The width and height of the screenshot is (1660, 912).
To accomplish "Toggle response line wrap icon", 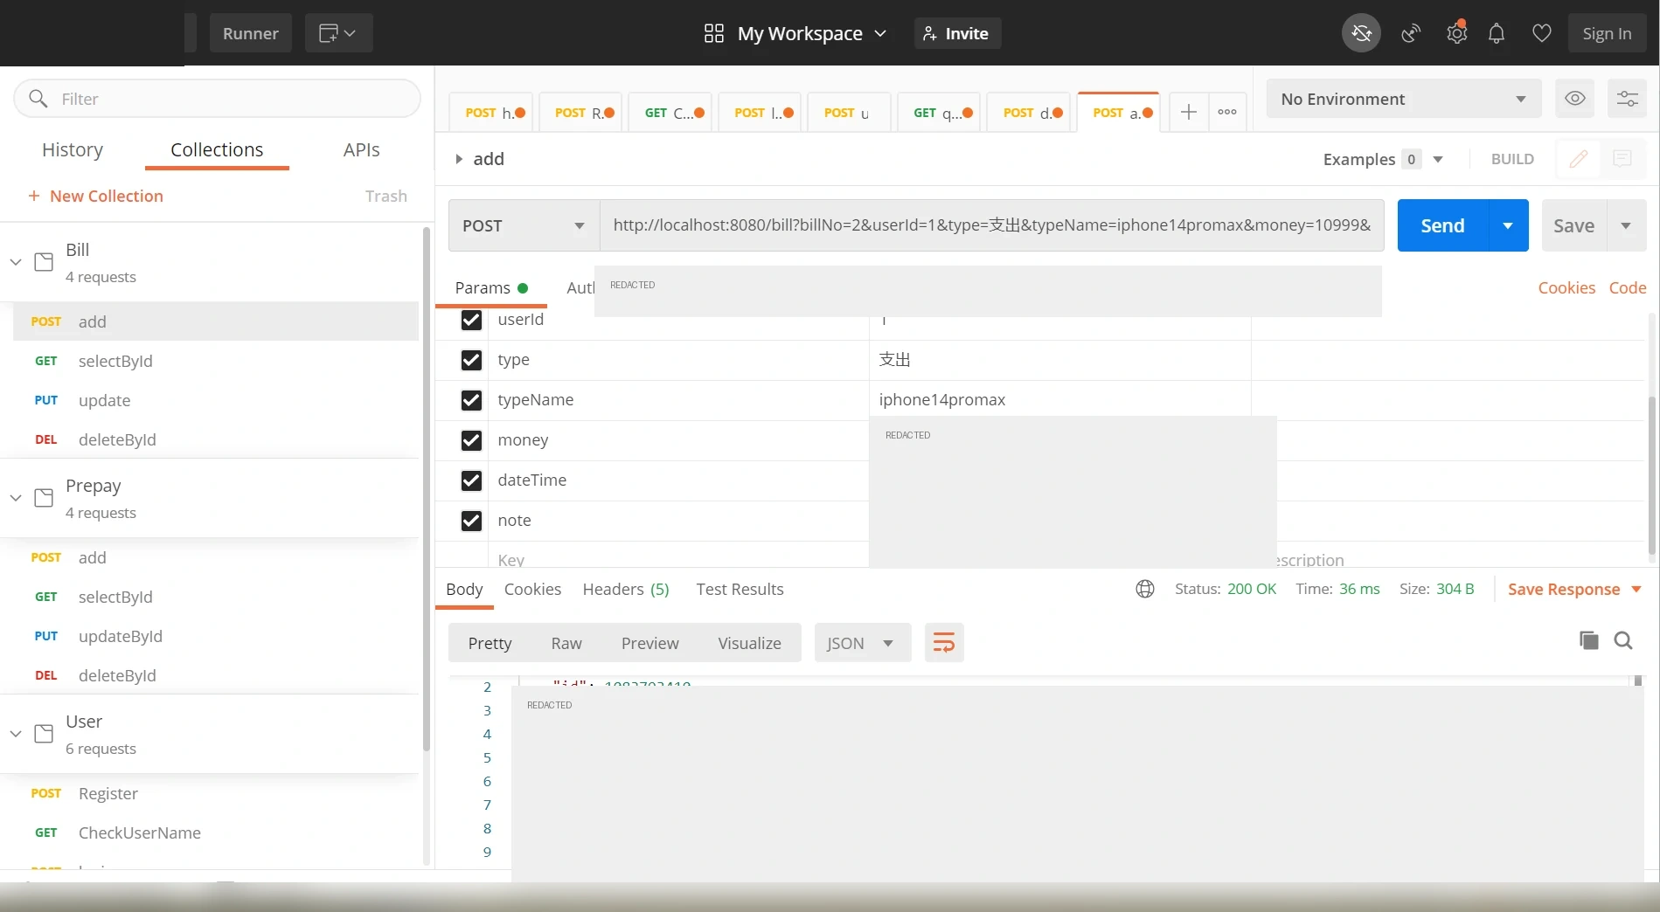I will point(944,643).
